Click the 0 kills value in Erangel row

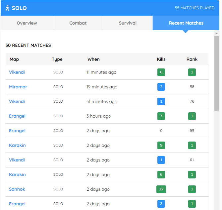(x=161, y=131)
